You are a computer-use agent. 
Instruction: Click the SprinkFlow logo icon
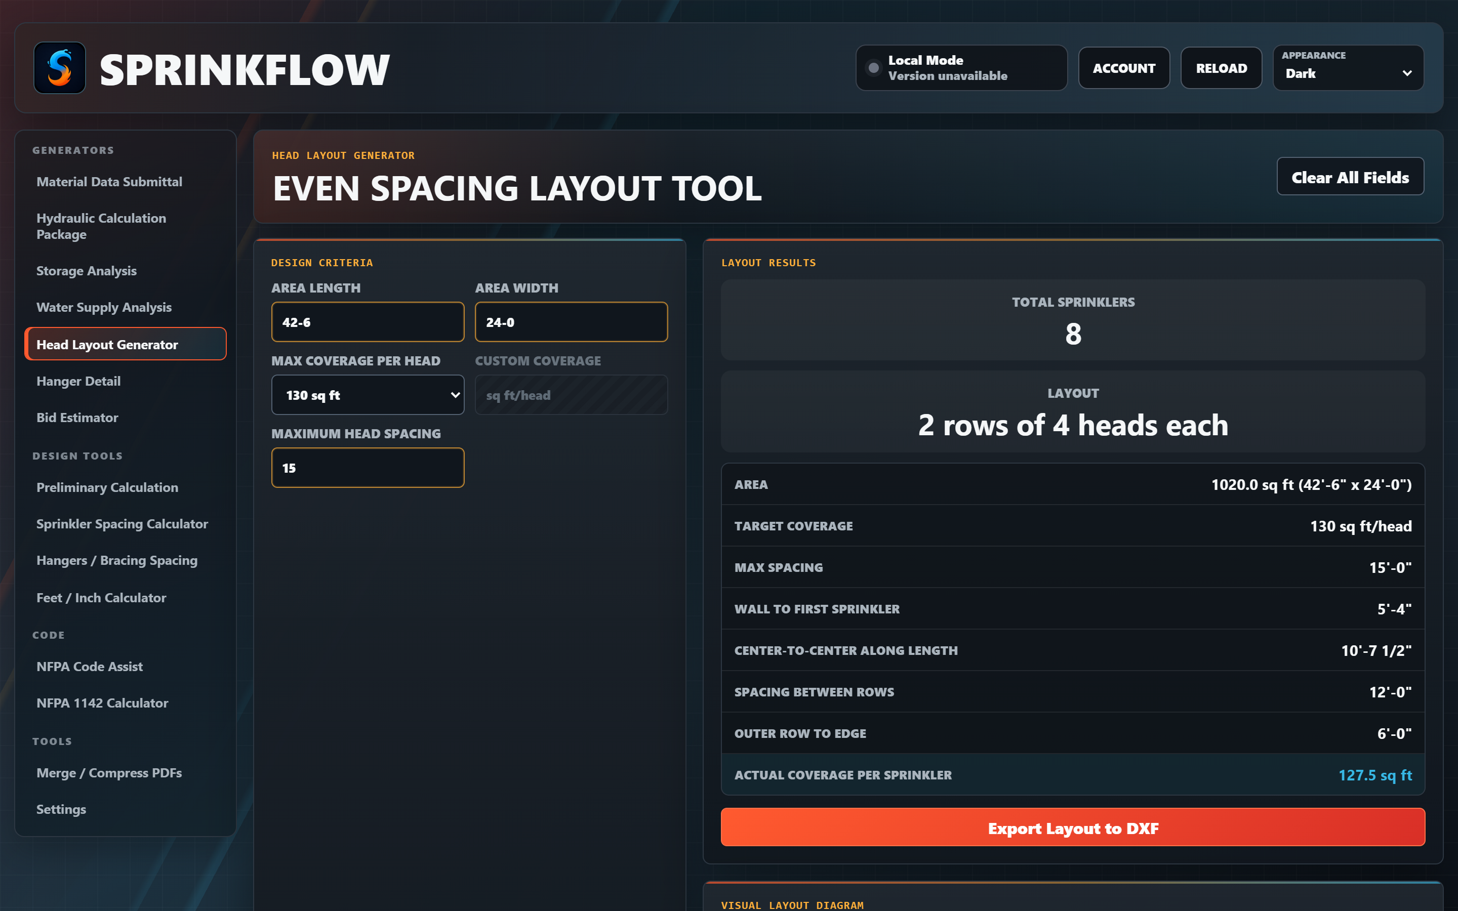(59, 68)
